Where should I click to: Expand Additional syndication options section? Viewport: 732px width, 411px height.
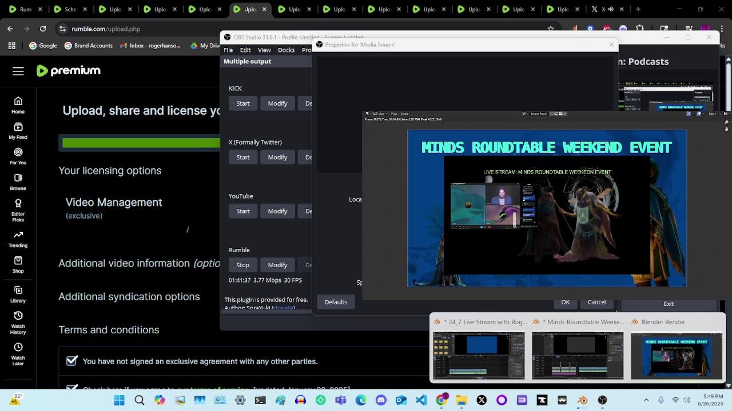pos(129,296)
